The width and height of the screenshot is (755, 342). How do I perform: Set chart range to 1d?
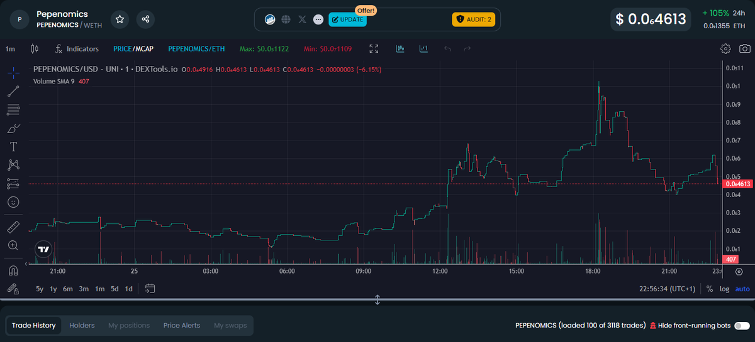click(129, 289)
